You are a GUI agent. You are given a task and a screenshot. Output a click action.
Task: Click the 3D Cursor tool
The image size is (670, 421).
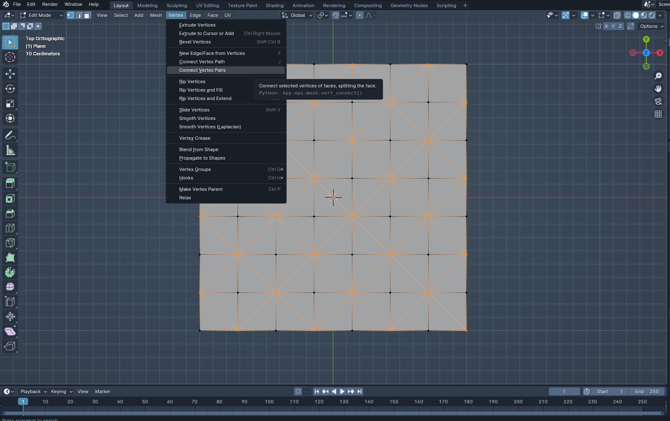pyautogui.click(x=10, y=57)
